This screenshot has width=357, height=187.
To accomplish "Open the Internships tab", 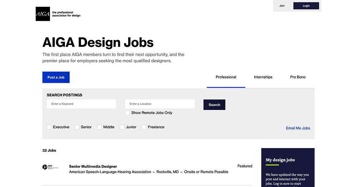I will point(263,77).
